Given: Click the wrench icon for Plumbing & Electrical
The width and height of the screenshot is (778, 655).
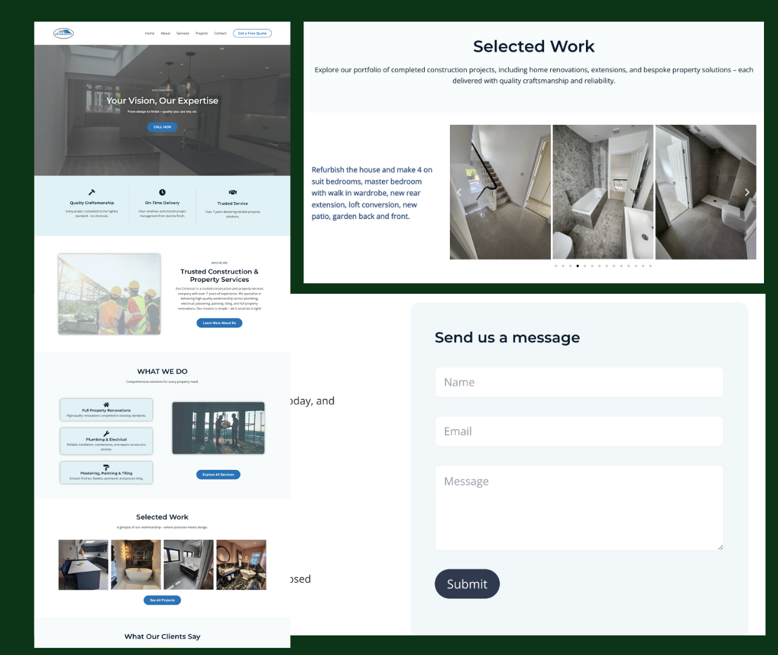Looking at the screenshot, I should 107,434.
